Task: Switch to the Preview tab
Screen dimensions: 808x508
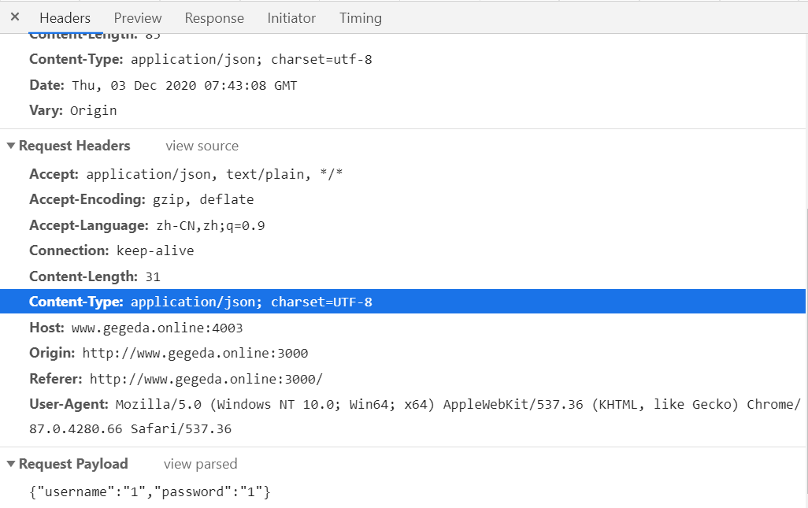Action: [137, 17]
